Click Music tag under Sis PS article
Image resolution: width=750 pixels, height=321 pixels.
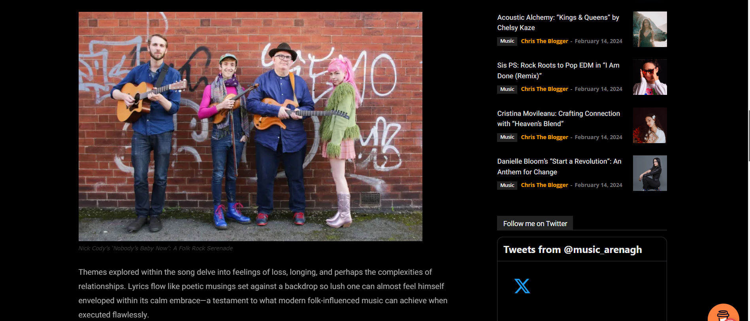coord(507,89)
